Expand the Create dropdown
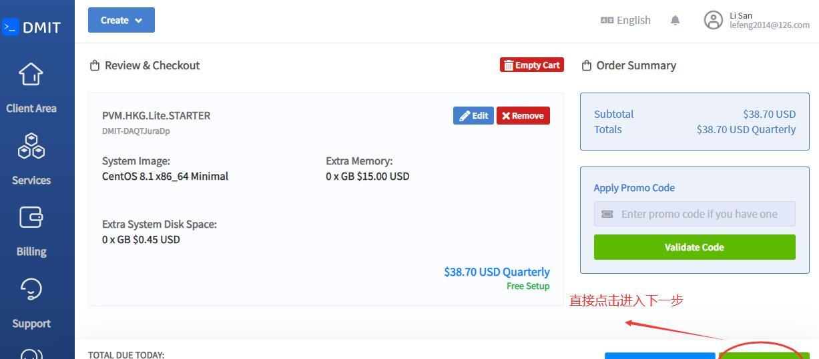 tap(121, 20)
